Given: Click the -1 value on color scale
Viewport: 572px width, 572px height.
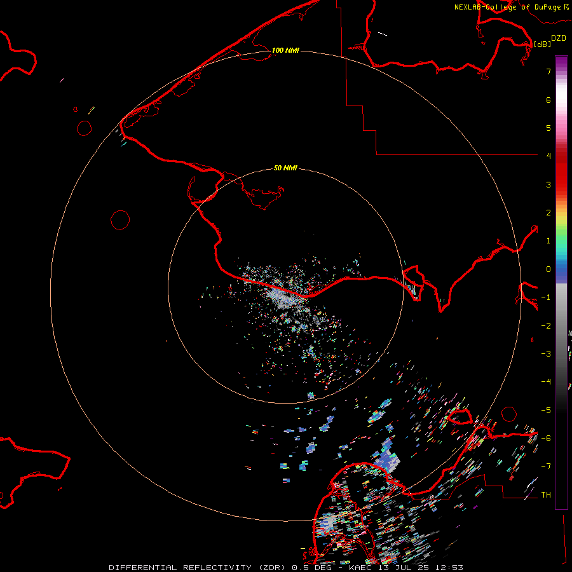Looking at the screenshot, I should click(546, 297).
